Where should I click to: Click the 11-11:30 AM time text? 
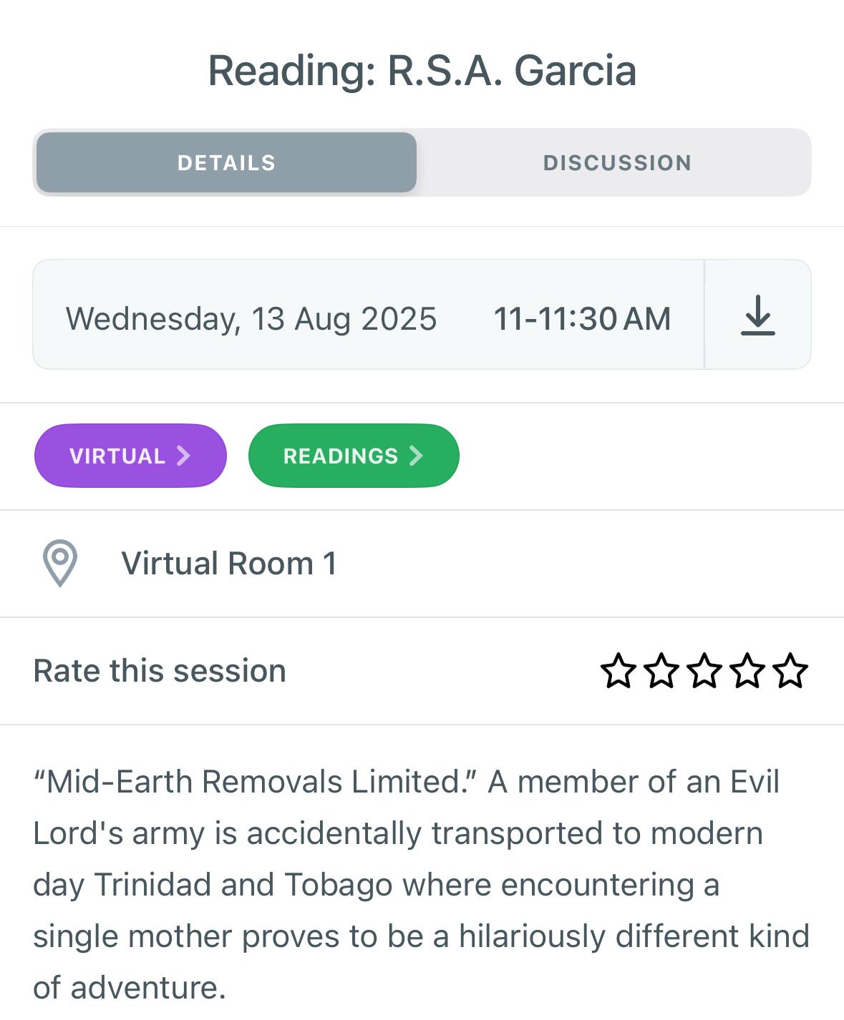click(582, 319)
